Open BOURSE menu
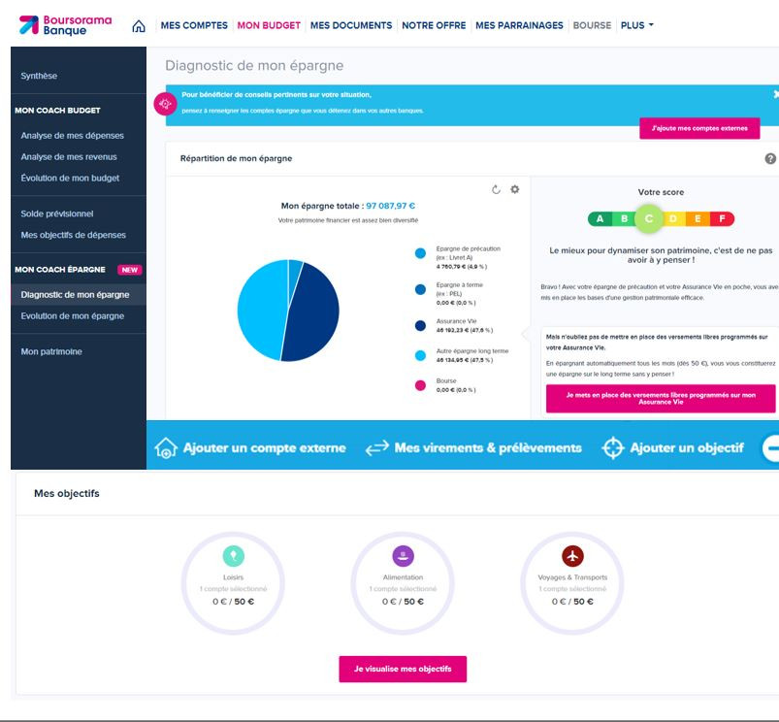This screenshot has height=722, width=779. click(592, 25)
